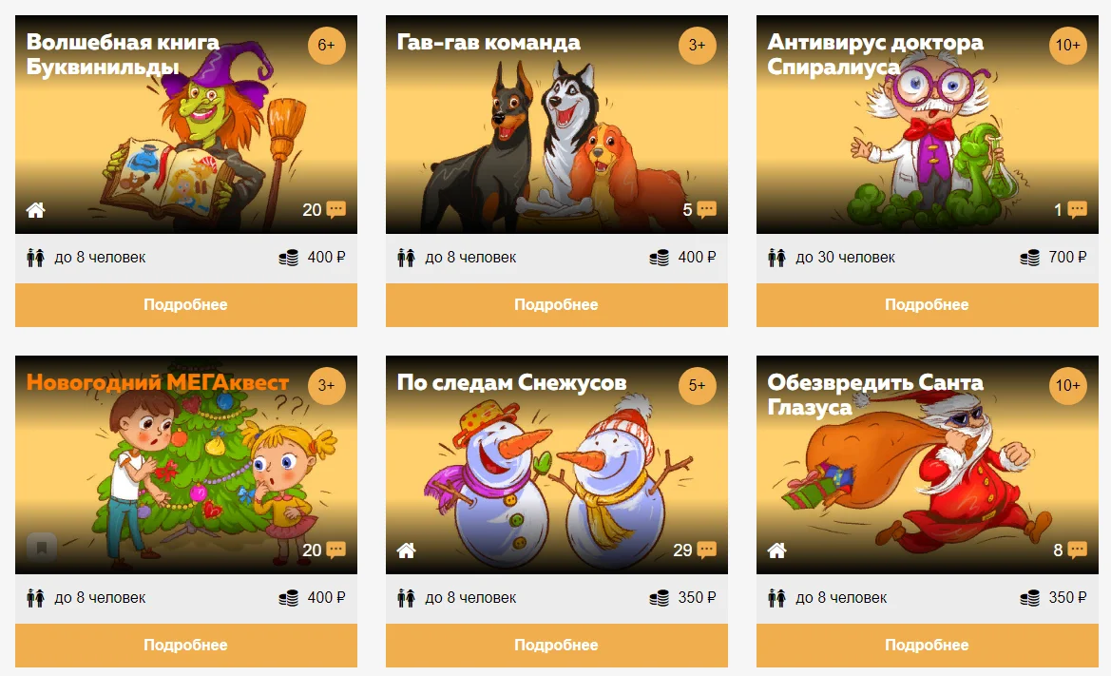This screenshot has width=1111, height=676.
Task: Click the people icon beside до 30 человек
Action: 776,258
